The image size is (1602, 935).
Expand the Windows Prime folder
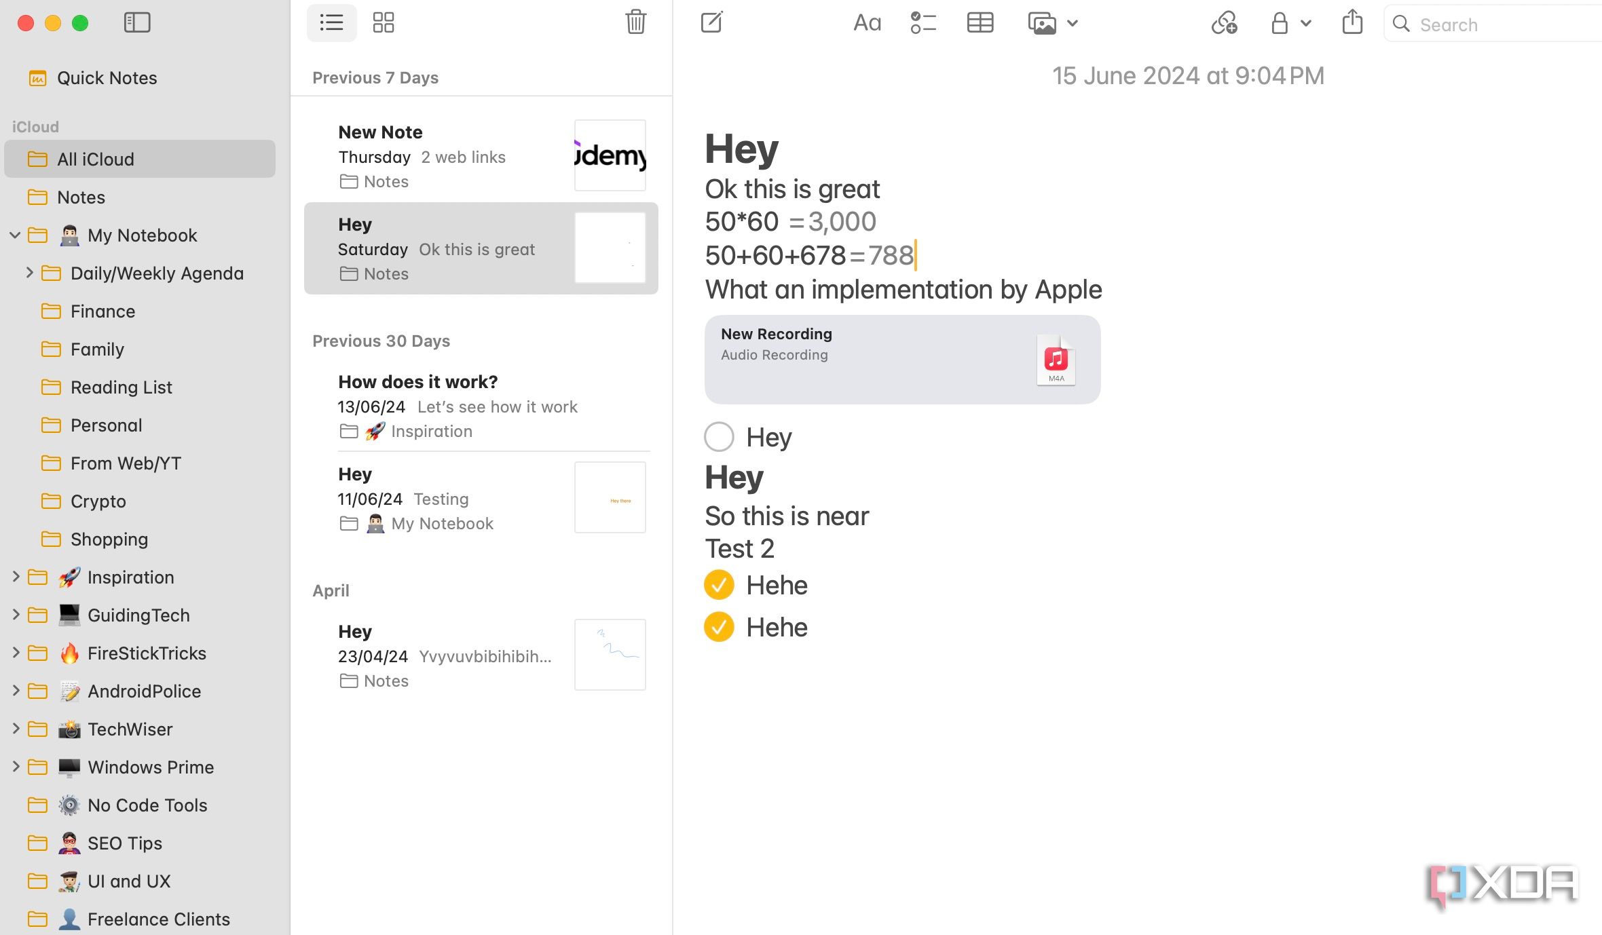click(16, 767)
